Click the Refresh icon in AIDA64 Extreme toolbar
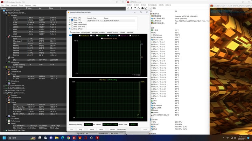 click(139, 8)
